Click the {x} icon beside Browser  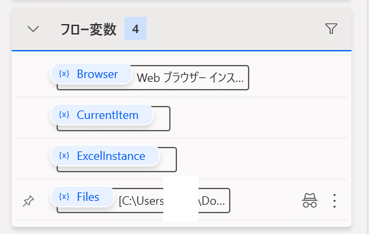64,74
